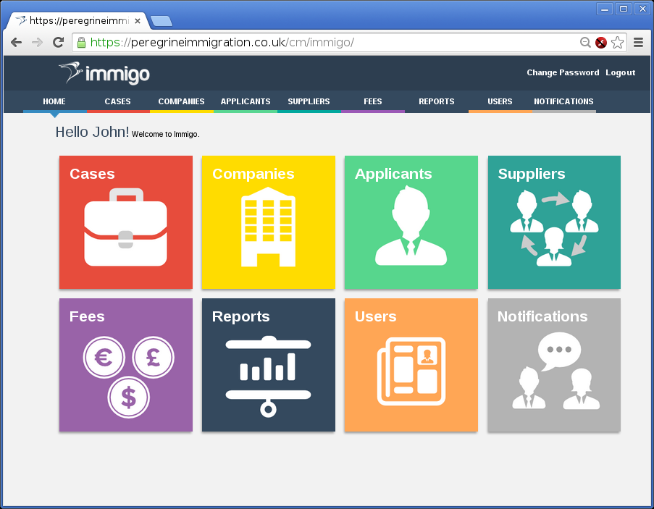Bookmark this page with the star icon
654x509 pixels.
coord(617,43)
